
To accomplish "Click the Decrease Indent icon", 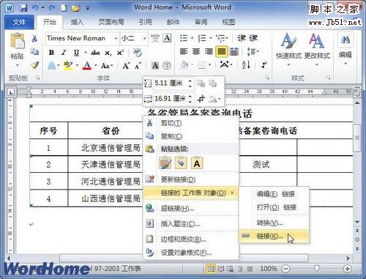I will (x=242, y=38).
